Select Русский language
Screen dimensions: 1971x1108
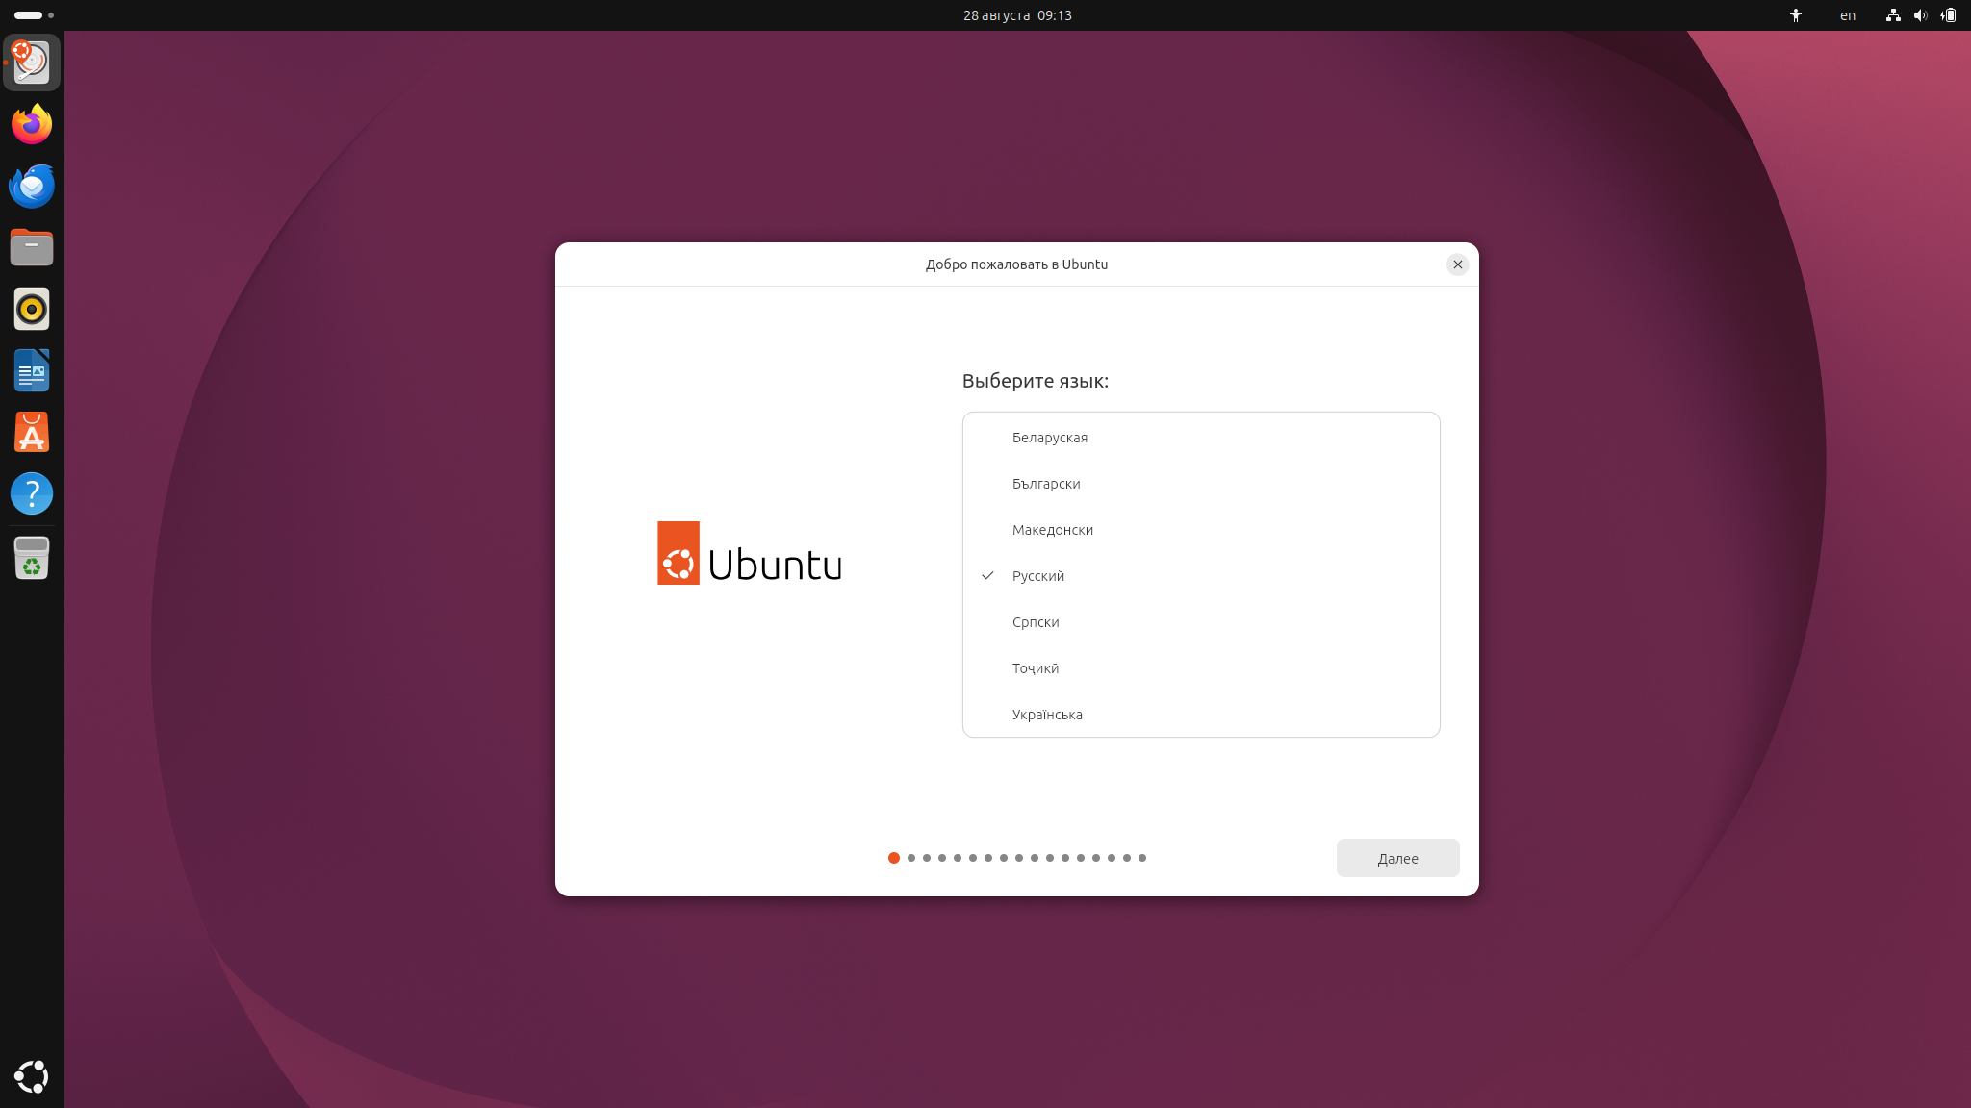point(1201,576)
